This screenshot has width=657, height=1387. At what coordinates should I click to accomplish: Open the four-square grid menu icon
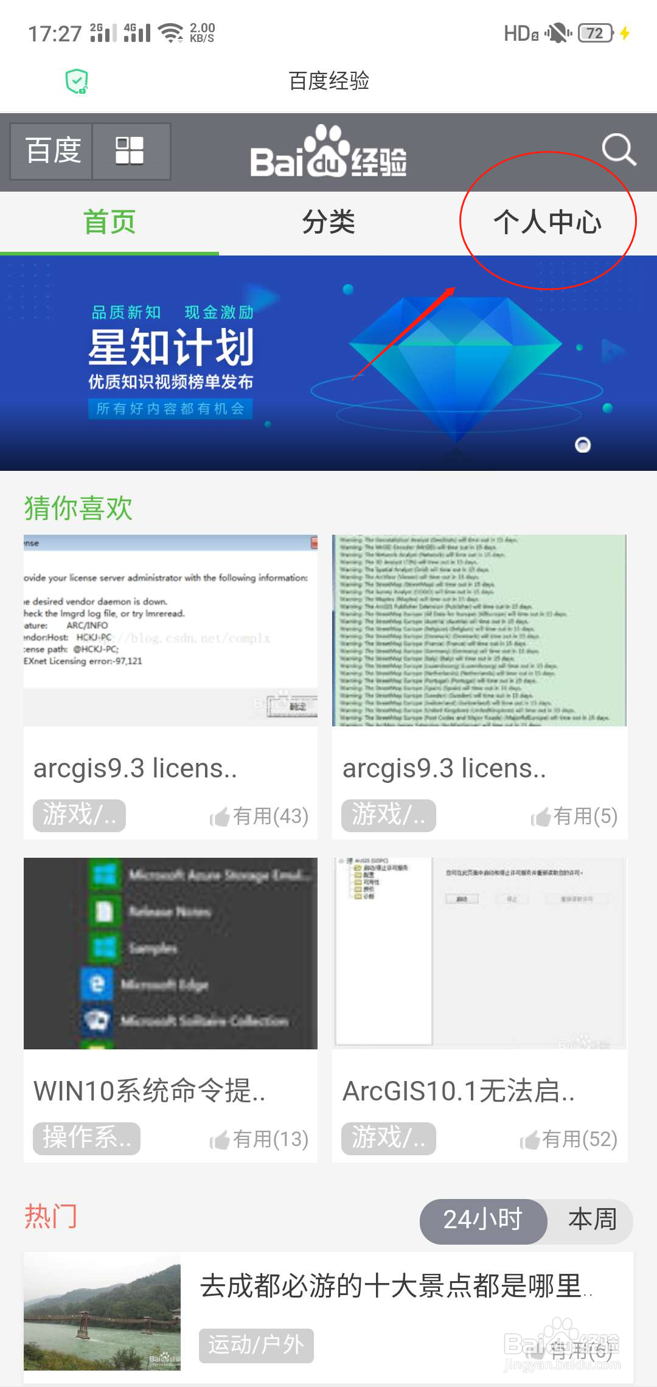coord(130,151)
